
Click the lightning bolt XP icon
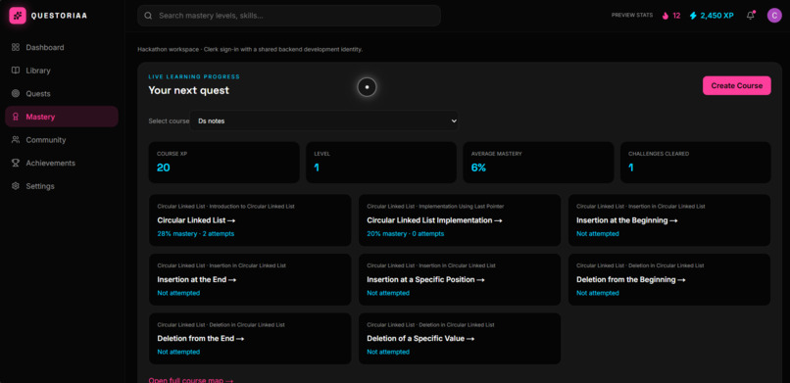click(x=693, y=16)
